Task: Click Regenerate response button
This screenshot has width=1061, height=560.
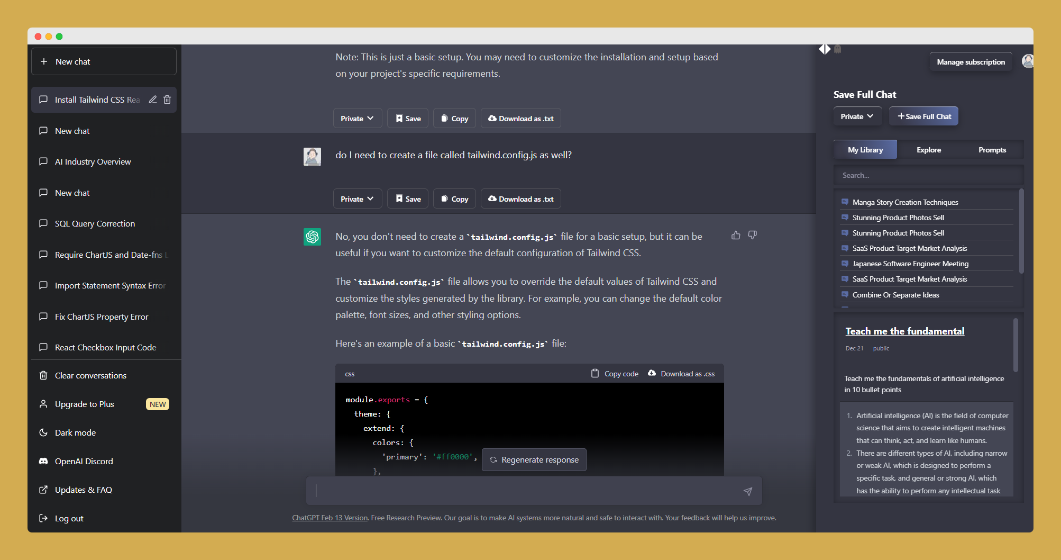Action: [x=534, y=459]
